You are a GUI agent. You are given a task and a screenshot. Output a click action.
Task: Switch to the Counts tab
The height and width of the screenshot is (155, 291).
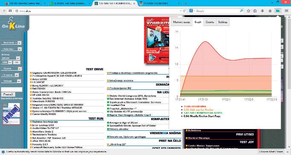coord(210,22)
